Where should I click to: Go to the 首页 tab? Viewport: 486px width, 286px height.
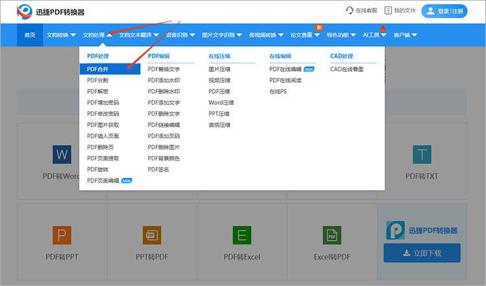click(30, 35)
